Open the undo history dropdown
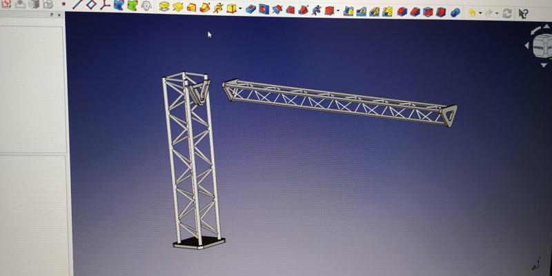Image resolution: width=552 pixels, height=276 pixels. coord(480,14)
